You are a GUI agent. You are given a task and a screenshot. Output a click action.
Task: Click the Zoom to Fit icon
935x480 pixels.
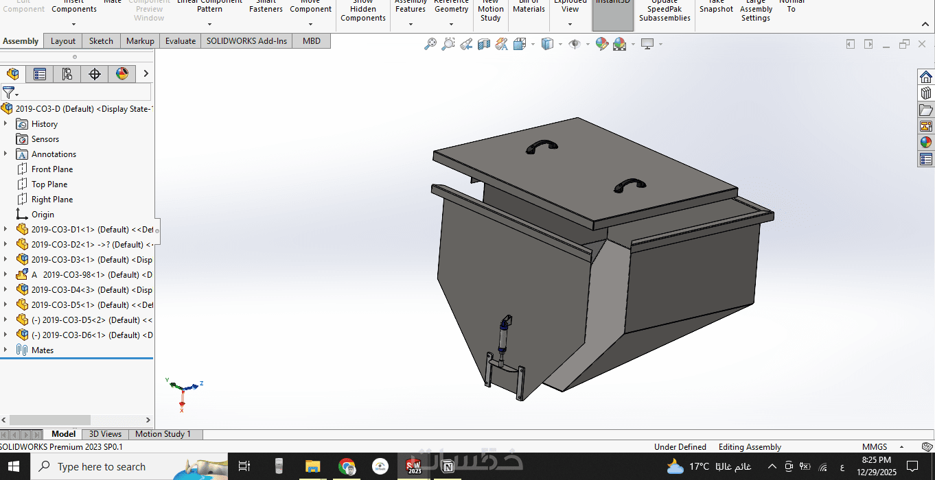coord(430,44)
